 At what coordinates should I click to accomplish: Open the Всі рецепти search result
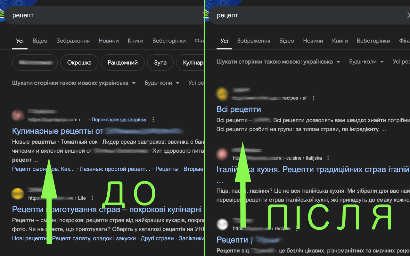tap(238, 109)
